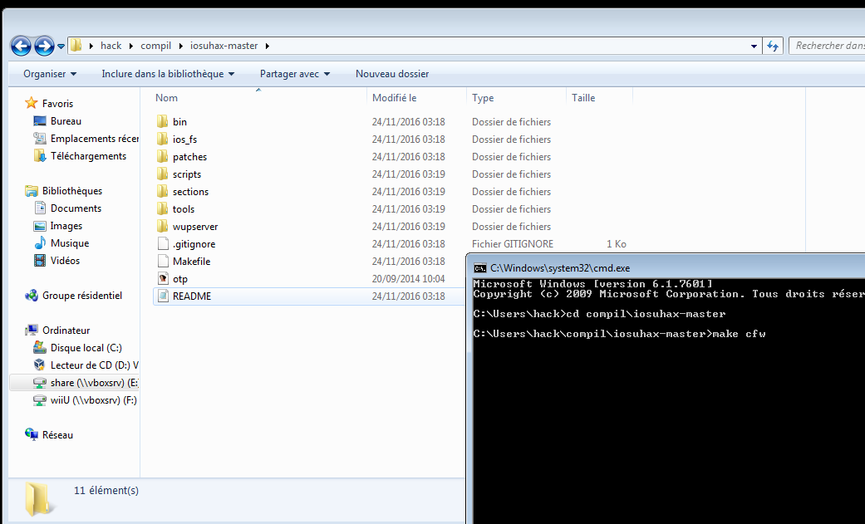Open the Organiser menu
Viewport: 865px width, 524px height.
(x=50, y=74)
